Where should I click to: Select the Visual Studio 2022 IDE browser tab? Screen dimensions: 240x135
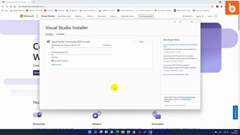click(x=15, y=2)
